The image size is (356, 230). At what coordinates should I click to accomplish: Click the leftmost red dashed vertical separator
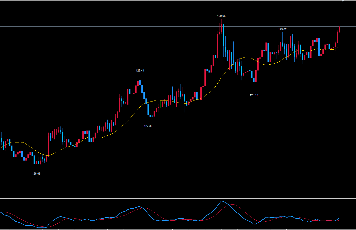pos(36,76)
